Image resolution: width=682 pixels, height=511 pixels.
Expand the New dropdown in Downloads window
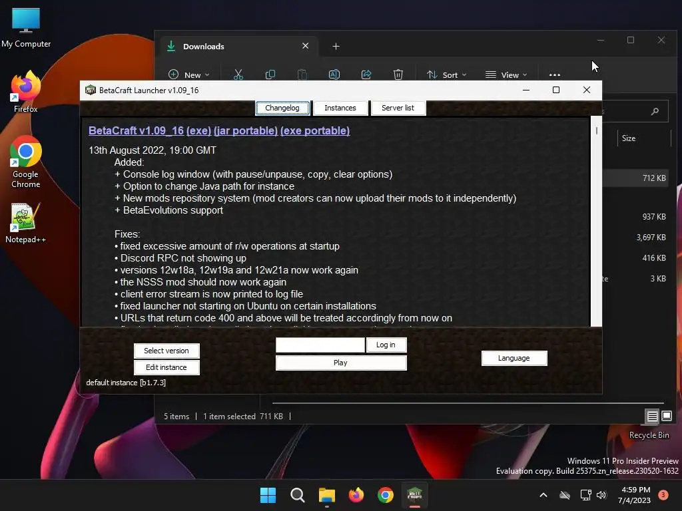pos(188,75)
